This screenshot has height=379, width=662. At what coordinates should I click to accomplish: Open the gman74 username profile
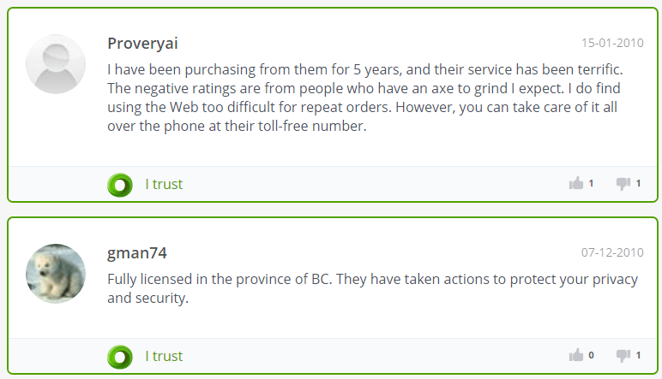click(137, 252)
